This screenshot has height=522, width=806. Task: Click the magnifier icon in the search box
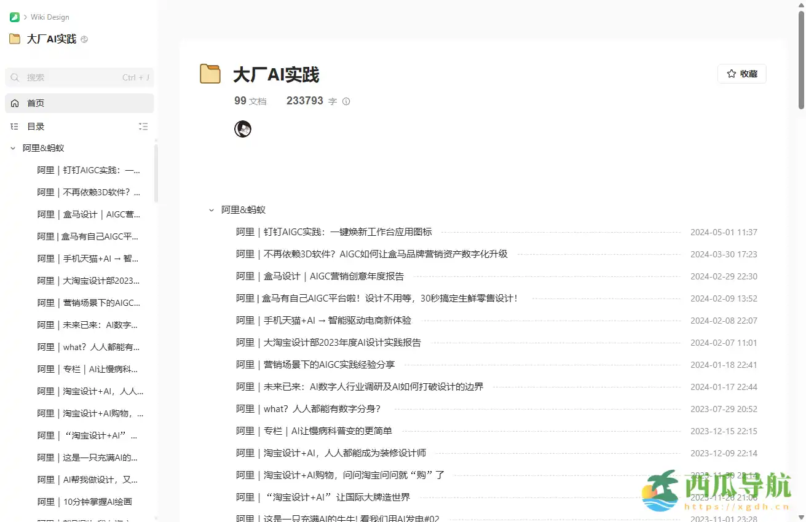[x=15, y=77]
